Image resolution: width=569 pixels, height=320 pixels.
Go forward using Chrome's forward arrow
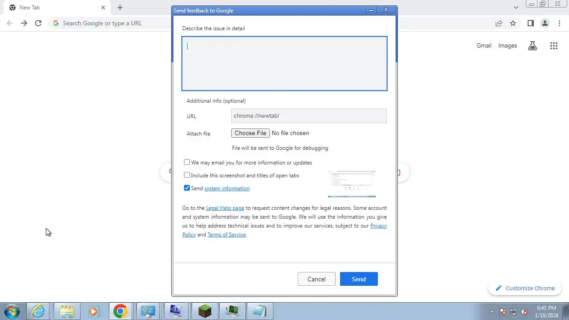tap(24, 23)
